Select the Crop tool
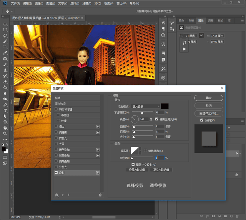 5,47
